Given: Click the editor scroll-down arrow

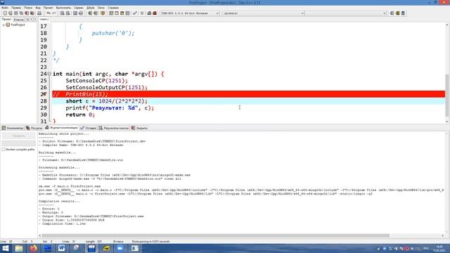Looking at the screenshot, I should [447, 122].
